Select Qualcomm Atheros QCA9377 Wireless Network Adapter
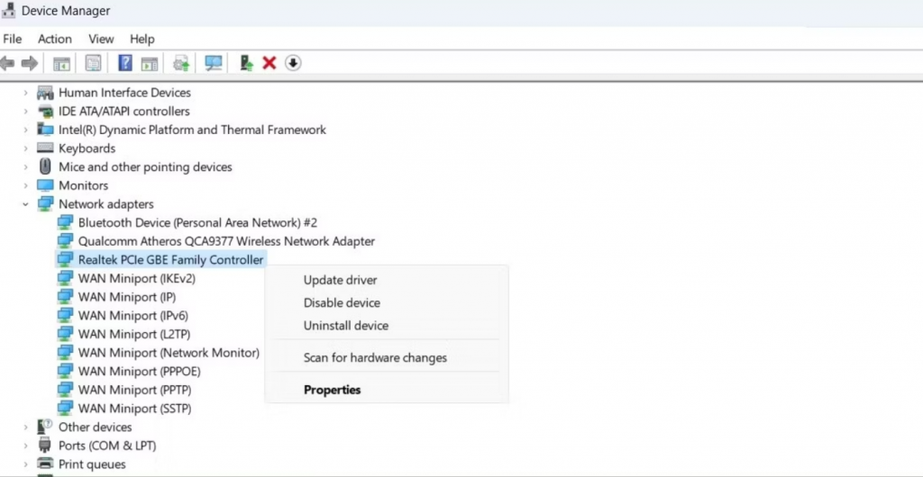This screenshot has width=923, height=477. click(226, 241)
